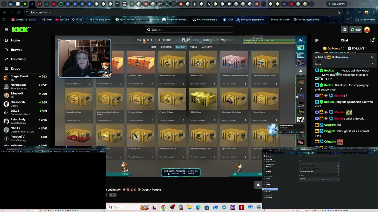Select K16_LIVE gifter badge

[x=357, y=49]
